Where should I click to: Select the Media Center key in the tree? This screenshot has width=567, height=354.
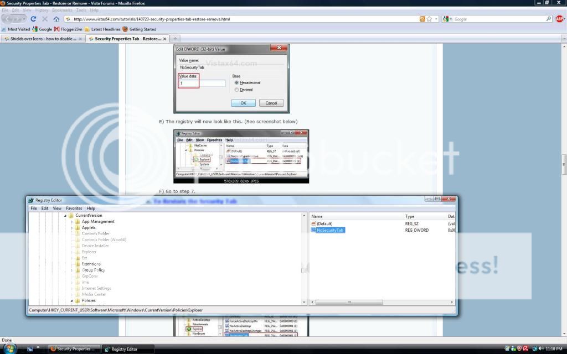tap(94, 294)
